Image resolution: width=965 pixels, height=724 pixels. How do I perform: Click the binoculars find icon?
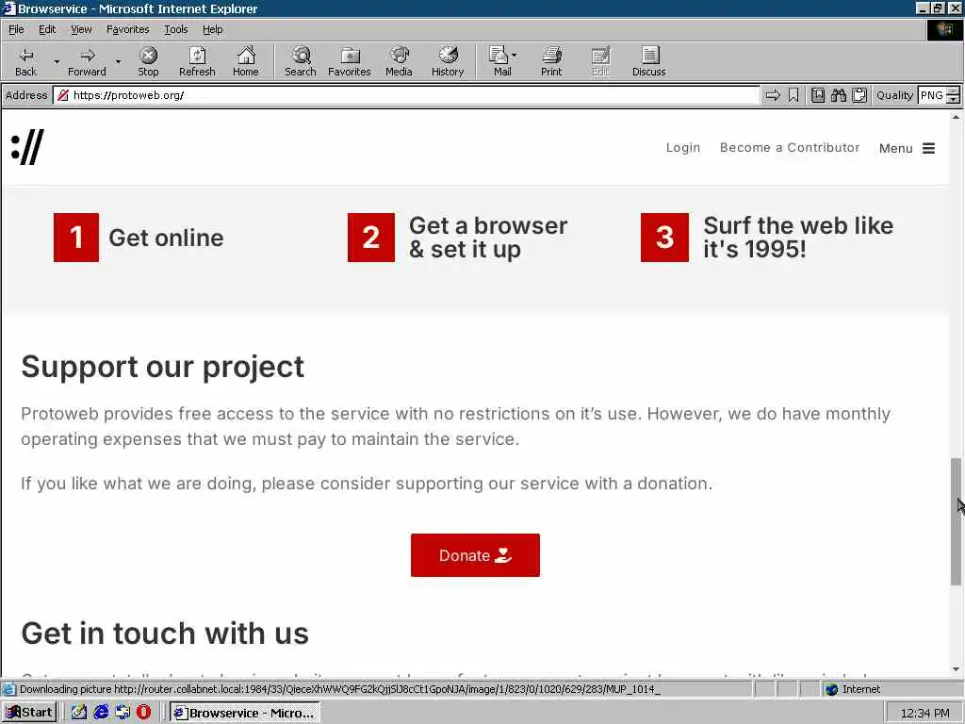(x=838, y=95)
